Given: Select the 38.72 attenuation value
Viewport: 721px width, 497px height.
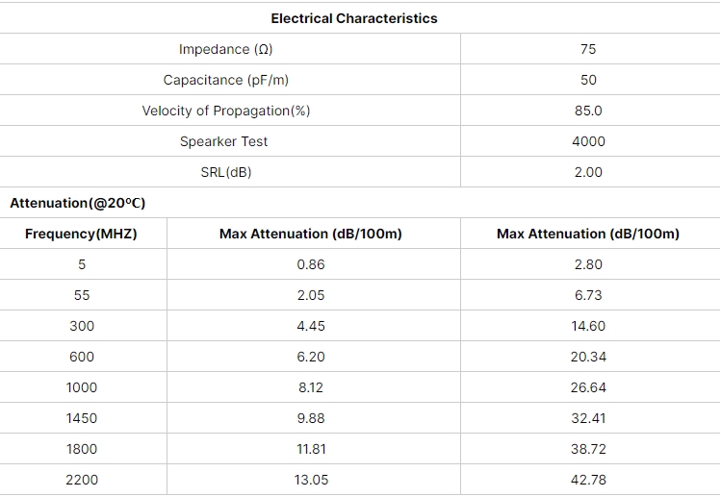Looking at the screenshot, I should point(588,449).
